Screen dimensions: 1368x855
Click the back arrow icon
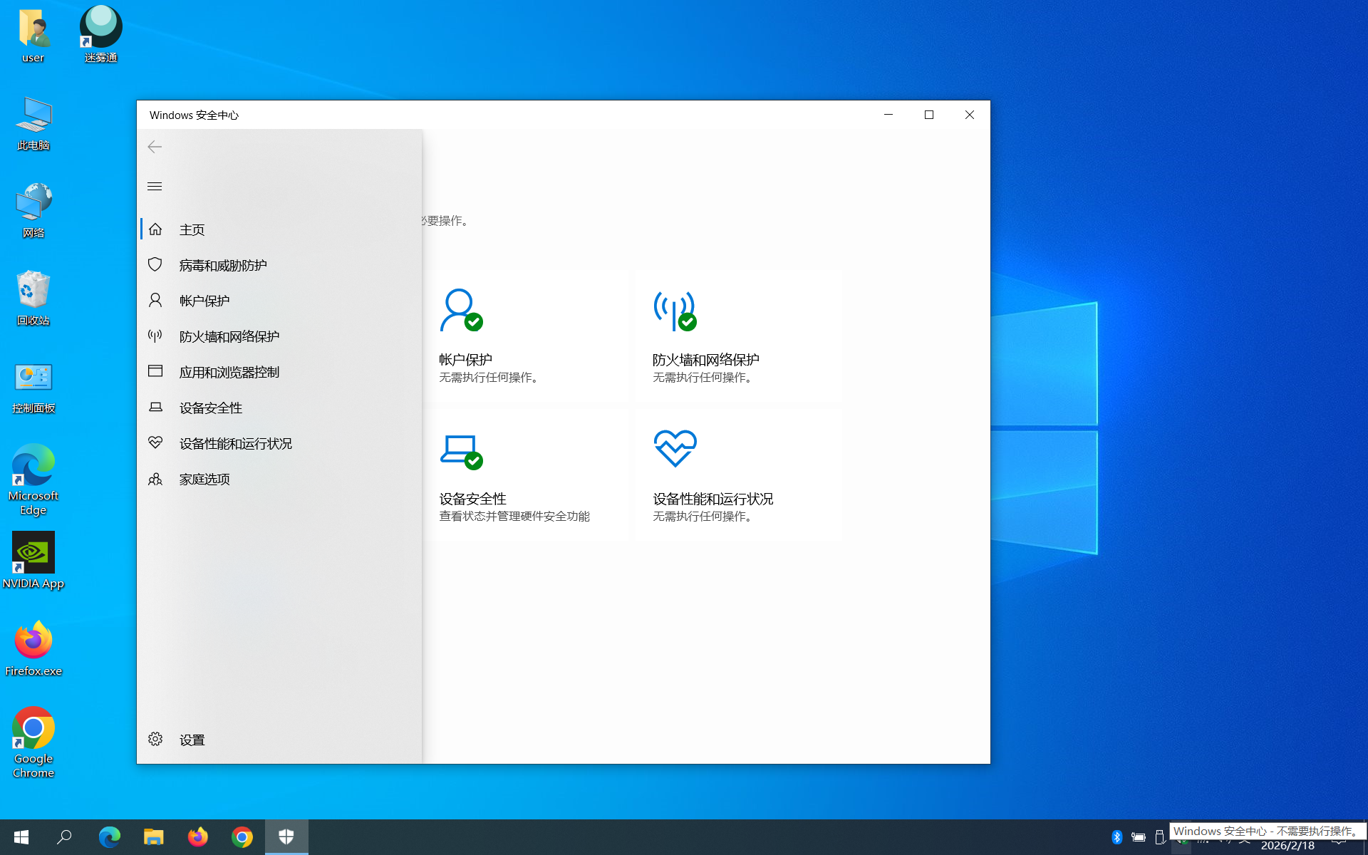coord(155,147)
